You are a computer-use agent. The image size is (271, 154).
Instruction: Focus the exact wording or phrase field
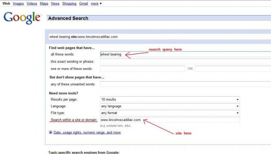point(185,62)
